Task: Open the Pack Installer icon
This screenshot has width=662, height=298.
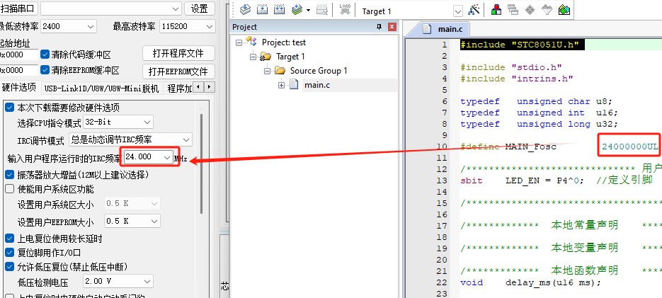Action: 564,10
